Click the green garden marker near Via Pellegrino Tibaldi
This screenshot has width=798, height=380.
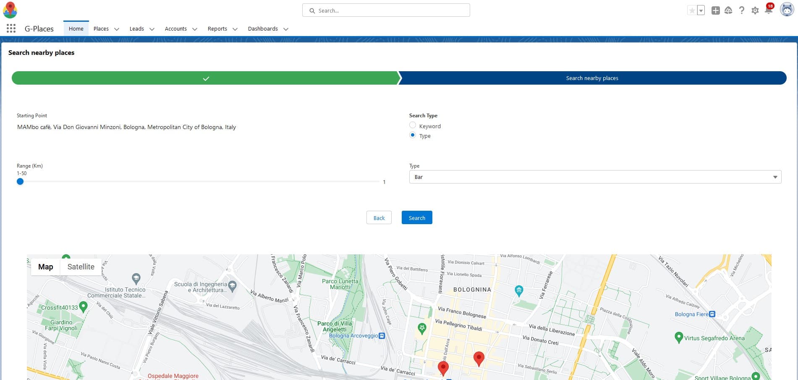(x=422, y=328)
